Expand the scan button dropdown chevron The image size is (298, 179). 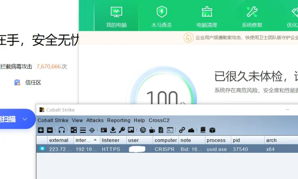pyautogui.click(x=25, y=119)
